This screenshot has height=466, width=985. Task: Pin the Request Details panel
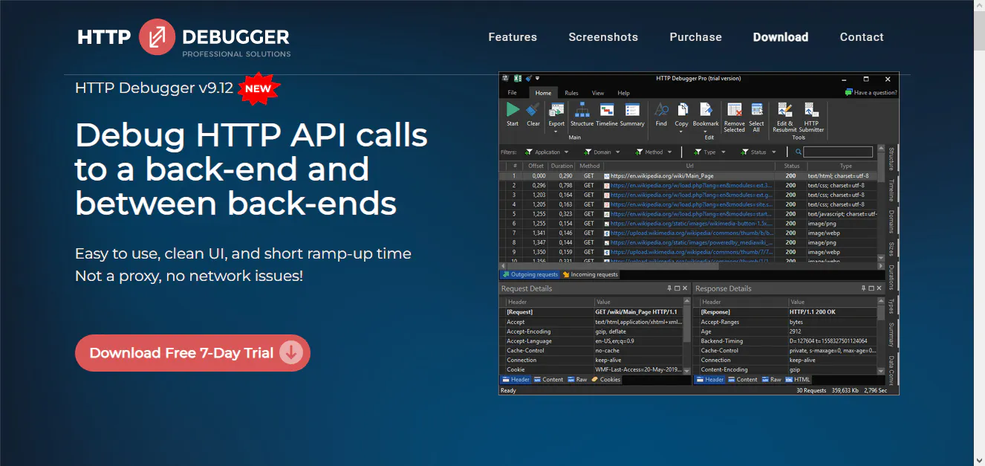(668, 288)
